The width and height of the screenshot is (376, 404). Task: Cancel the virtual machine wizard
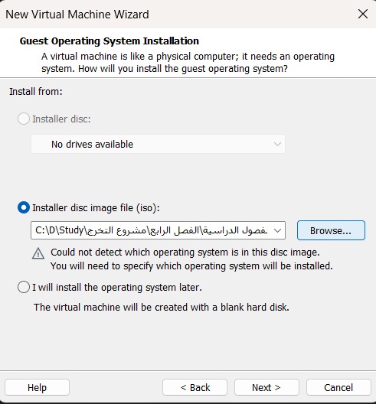point(338,387)
